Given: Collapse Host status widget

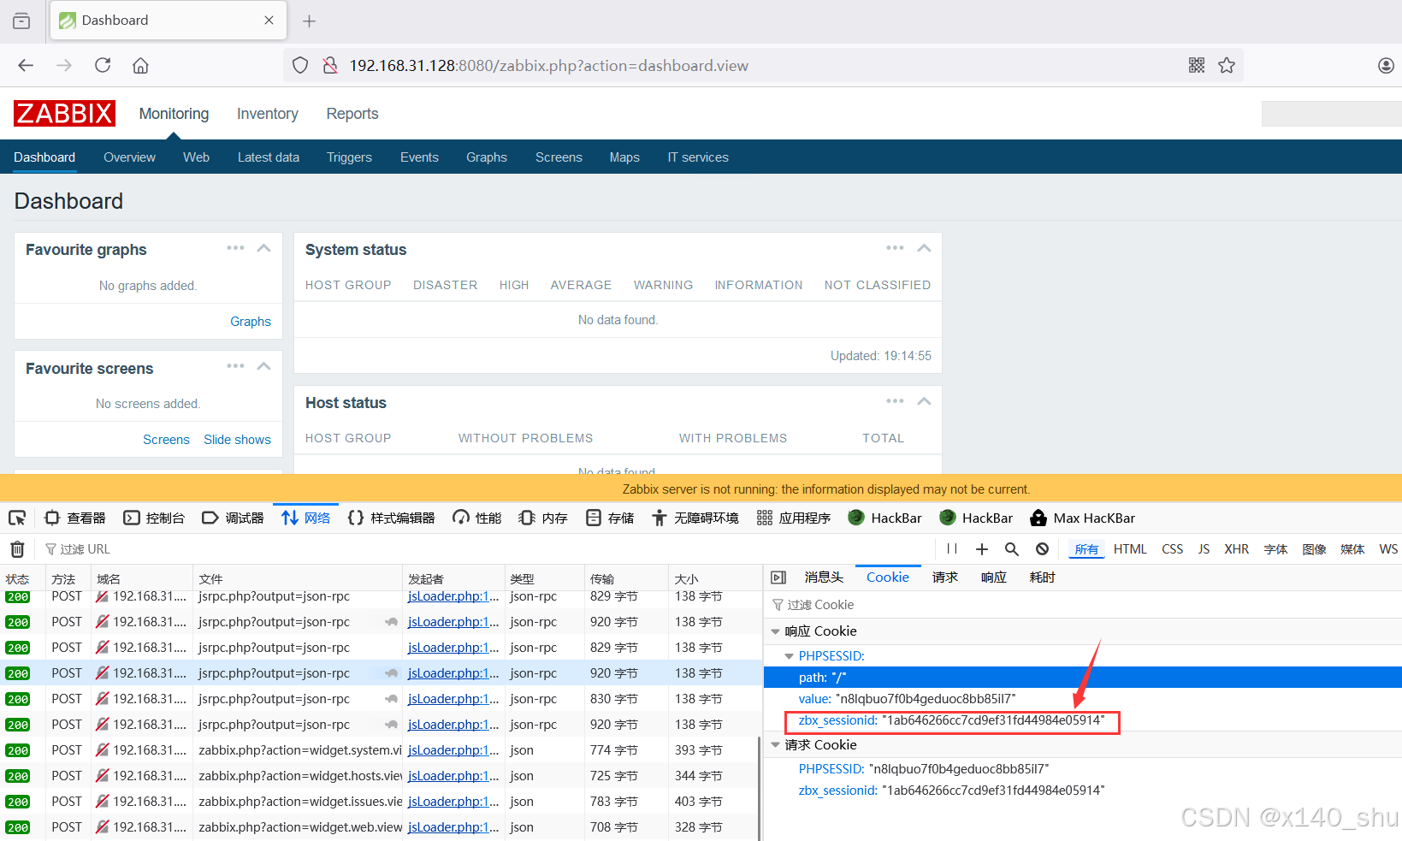Looking at the screenshot, I should click(x=924, y=401).
